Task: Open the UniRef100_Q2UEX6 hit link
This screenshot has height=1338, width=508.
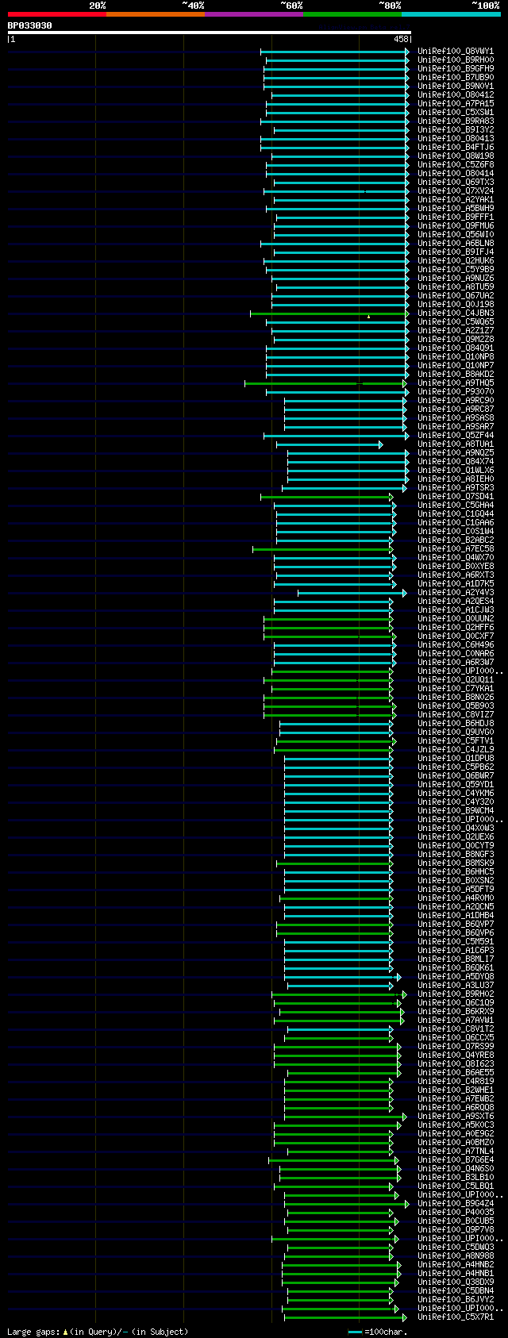Action: coord(456,837)
